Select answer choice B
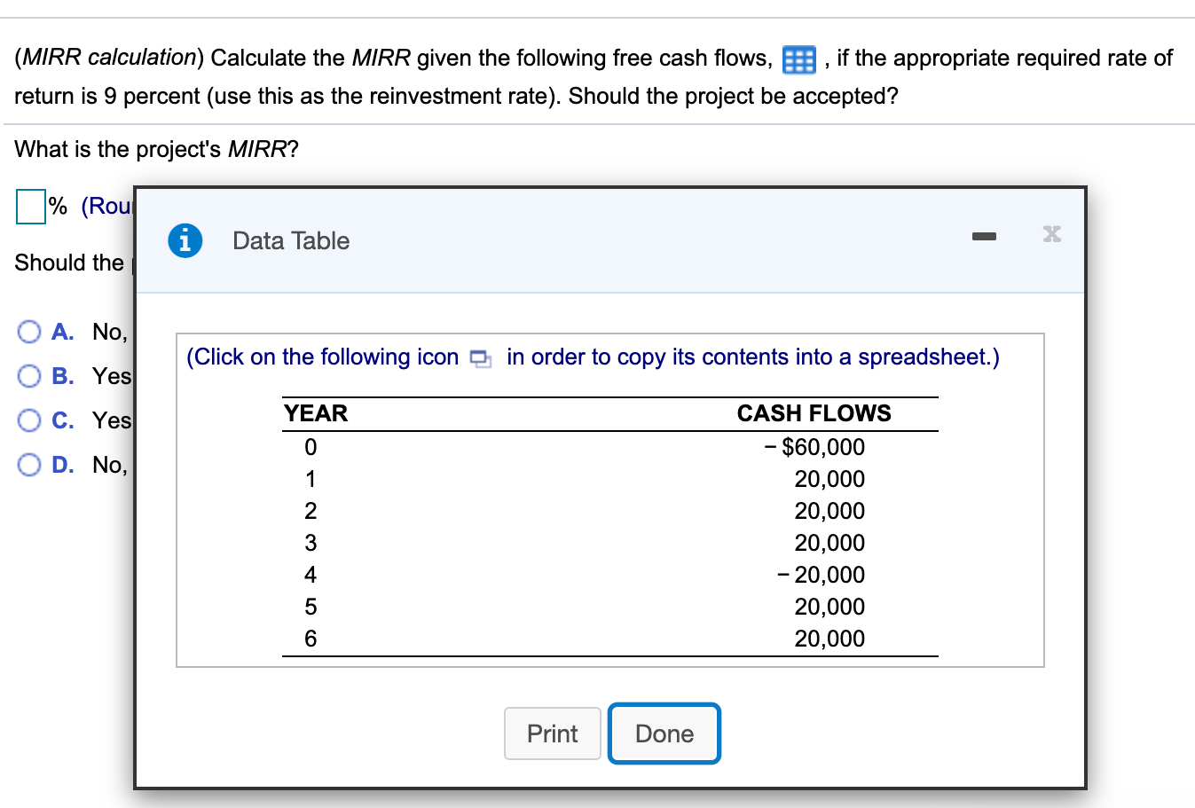1195x808 pixels. point(29,375)
